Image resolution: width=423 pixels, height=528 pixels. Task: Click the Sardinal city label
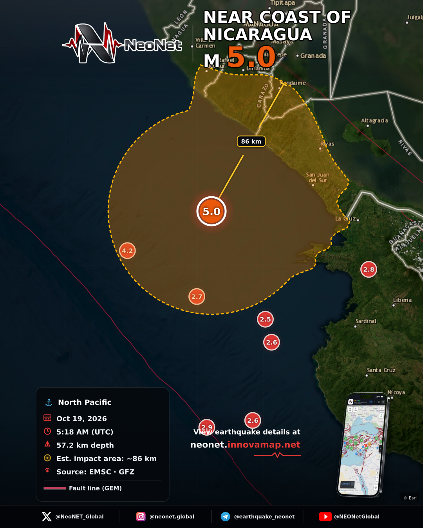pos(366,321)
